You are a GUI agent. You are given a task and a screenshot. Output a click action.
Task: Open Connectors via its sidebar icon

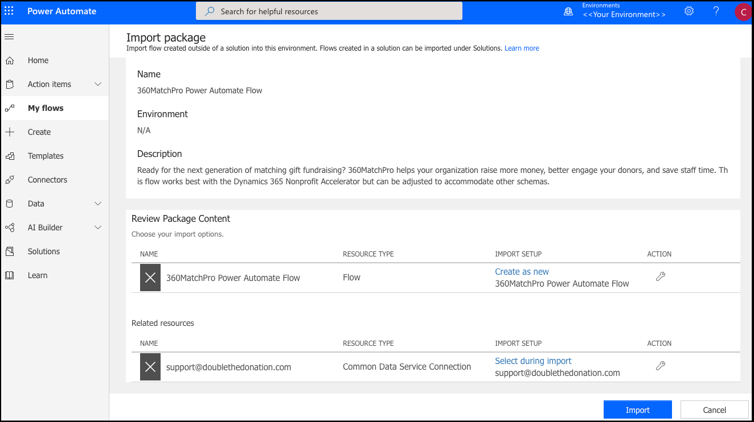(x=10, y=179)
